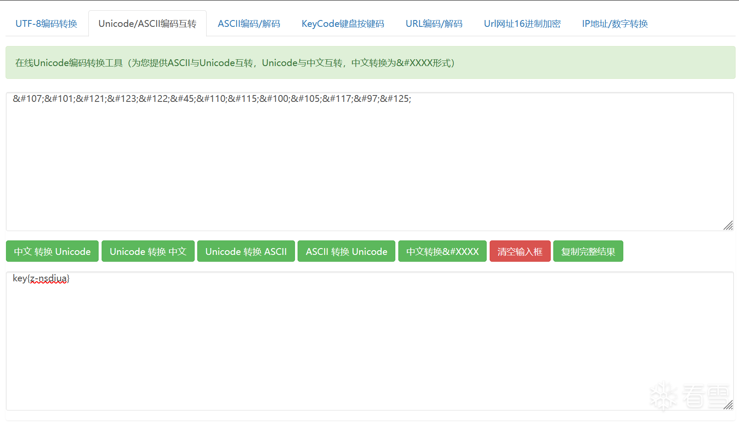Clear the input with the red 清空输入框 button
Image resolution: width=739 pixels, height=422 pixels.
point(520,251)
